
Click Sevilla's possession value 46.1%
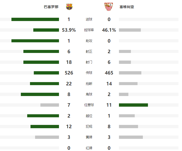[109, 30]
